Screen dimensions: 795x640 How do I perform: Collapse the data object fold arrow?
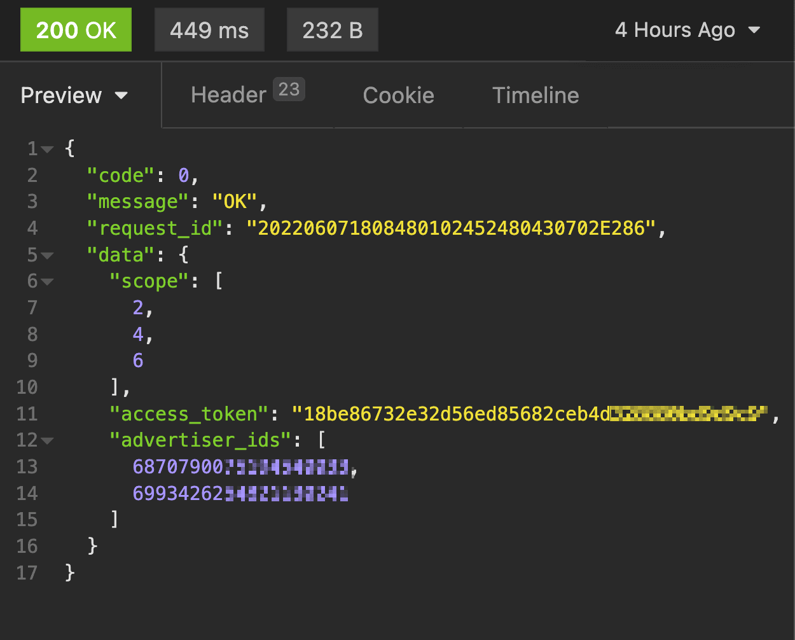point(48,256)
